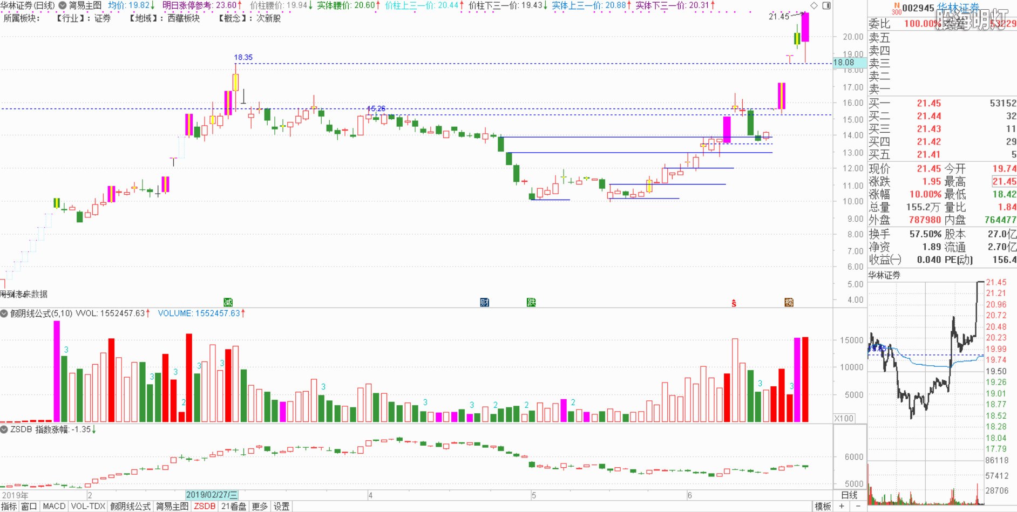Select the ZSDB indicator tab
Image resolution: width=1017 pixels, height=512 pixels.
coord(205,506)
